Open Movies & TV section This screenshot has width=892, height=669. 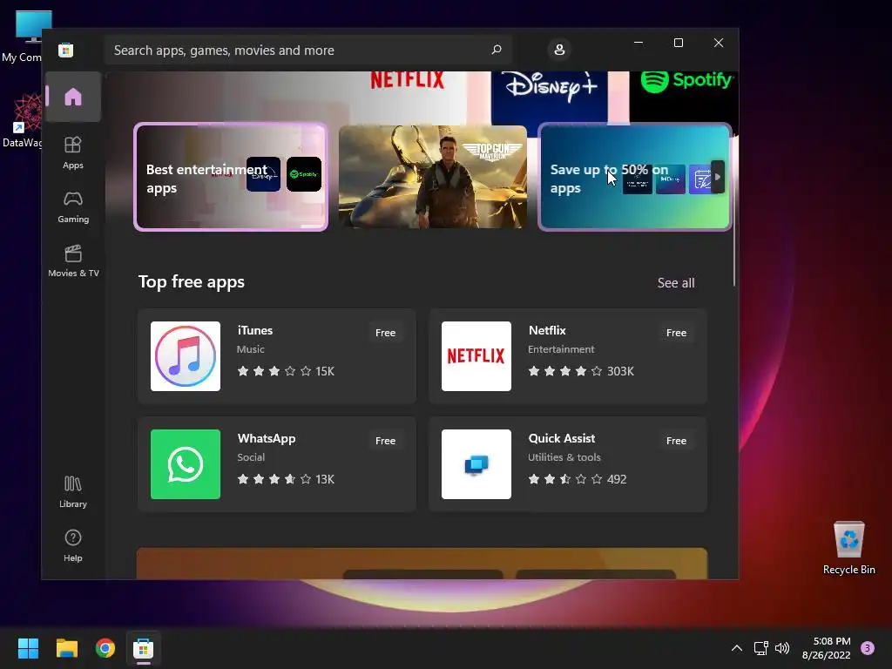point(73,261)
